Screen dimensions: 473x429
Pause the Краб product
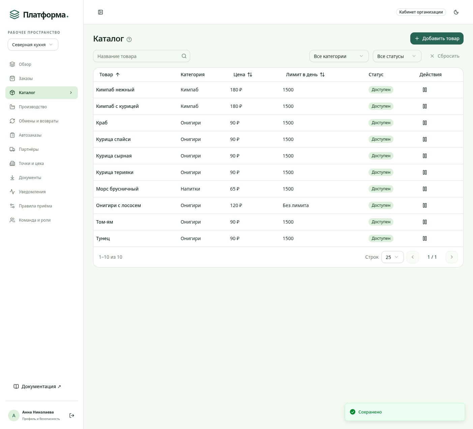425,123
